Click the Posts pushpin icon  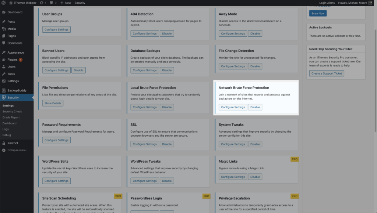coord(4,22)
